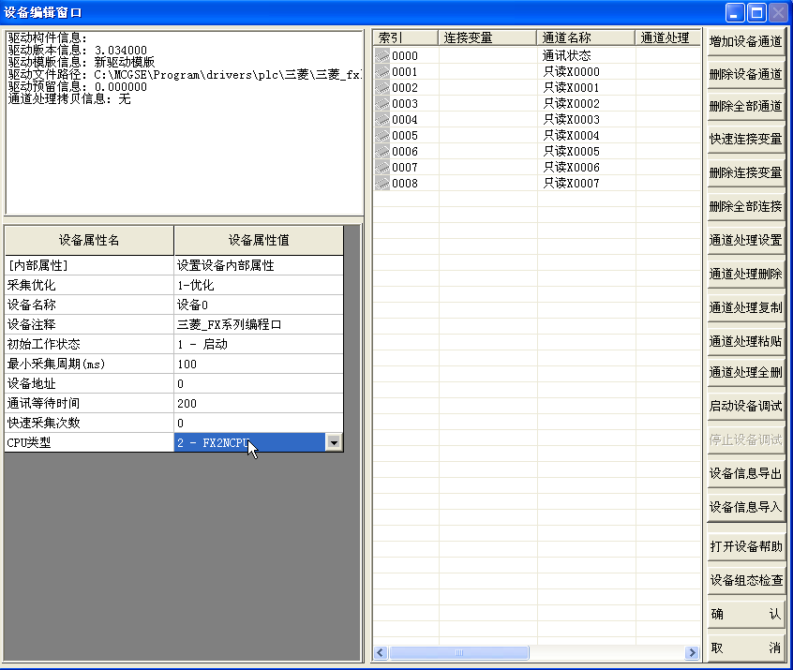Click channel icon for row 0004
This screenshot has height=670, width=793.
point(382,119)
